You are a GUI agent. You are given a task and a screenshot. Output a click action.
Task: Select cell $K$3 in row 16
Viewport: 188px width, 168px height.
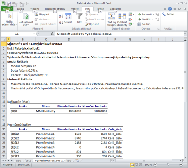(23, 111)
